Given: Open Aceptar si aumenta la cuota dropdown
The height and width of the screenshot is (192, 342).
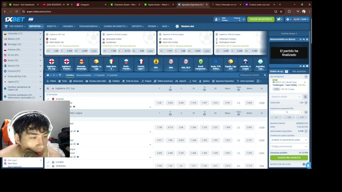Looking at the screenshot, I should coord(289,140).
